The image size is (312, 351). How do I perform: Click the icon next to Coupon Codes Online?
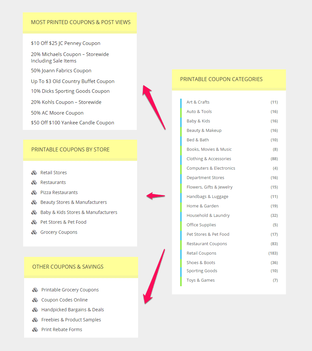35,300
